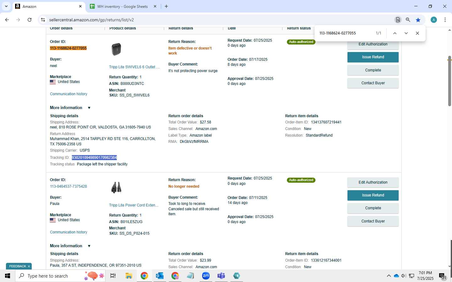Open the Chrome profile avatar
Screen dimensions: 452x282
(434, 20)
